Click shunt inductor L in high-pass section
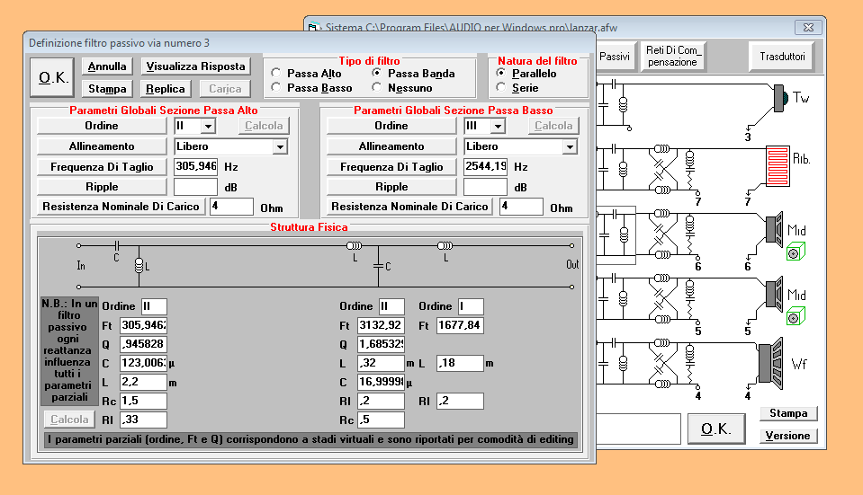863x495 pixels. pyautogui.click(x=139, y=266)
